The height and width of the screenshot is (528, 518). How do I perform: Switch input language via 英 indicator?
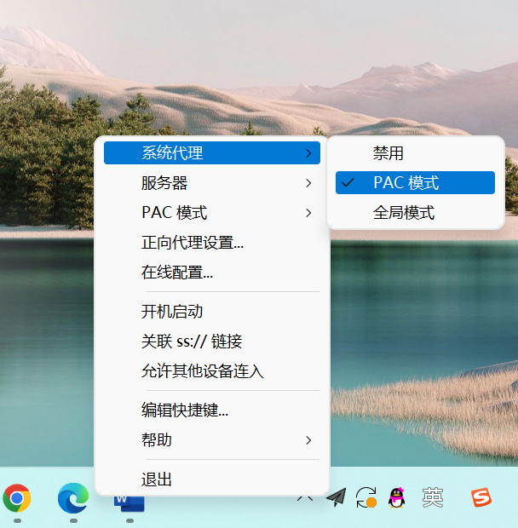tap(433, 497)
